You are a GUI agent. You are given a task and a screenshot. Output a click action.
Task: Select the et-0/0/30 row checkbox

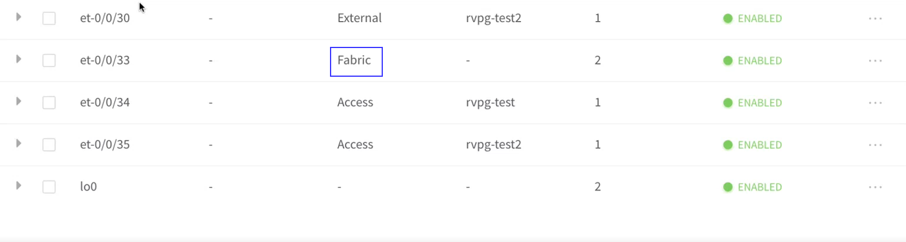49,18
